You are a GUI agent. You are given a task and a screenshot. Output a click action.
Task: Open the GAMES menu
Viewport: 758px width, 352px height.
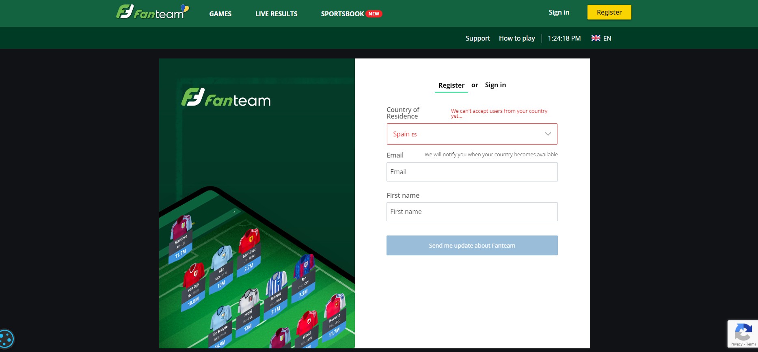tap(220, 14)
